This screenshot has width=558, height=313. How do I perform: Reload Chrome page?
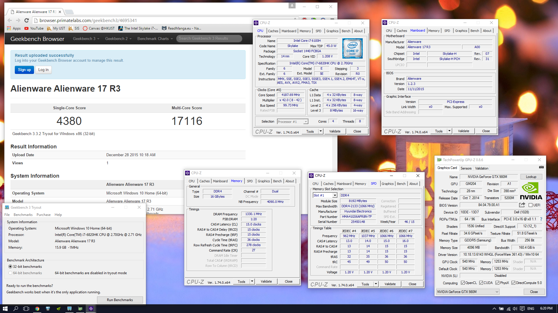26,20
